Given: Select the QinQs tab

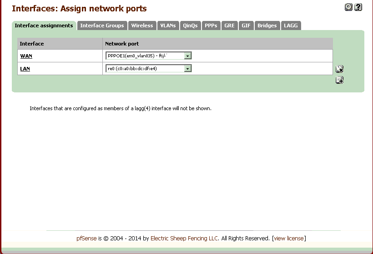Looking at the screenshot, I should (190, 26).
